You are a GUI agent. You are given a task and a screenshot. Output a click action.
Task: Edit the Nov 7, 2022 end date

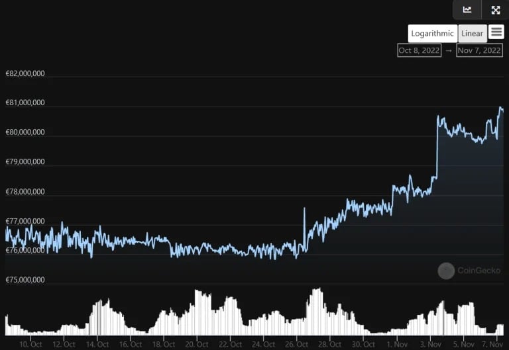479,50
